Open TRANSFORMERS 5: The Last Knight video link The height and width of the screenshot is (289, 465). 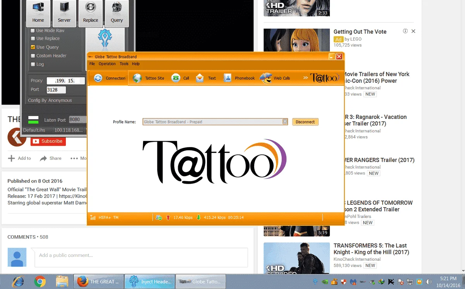(371, 249)
